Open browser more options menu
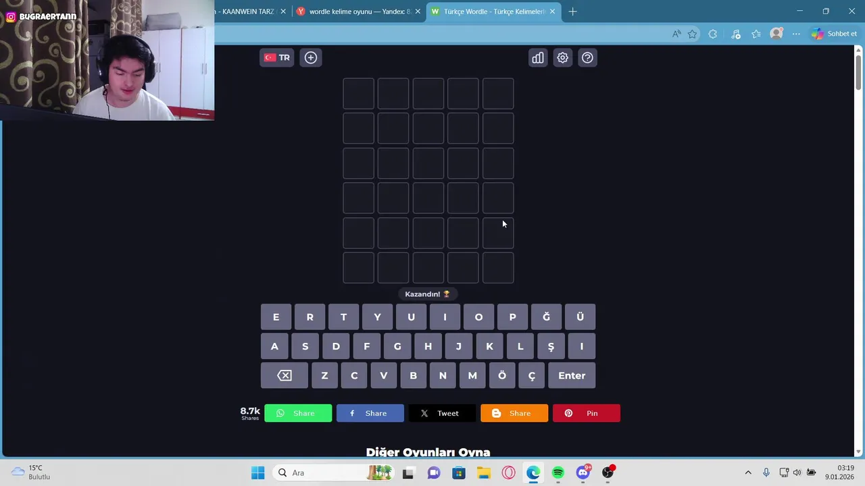The height and width of the screenshot is (486, 865). point(796,34)
